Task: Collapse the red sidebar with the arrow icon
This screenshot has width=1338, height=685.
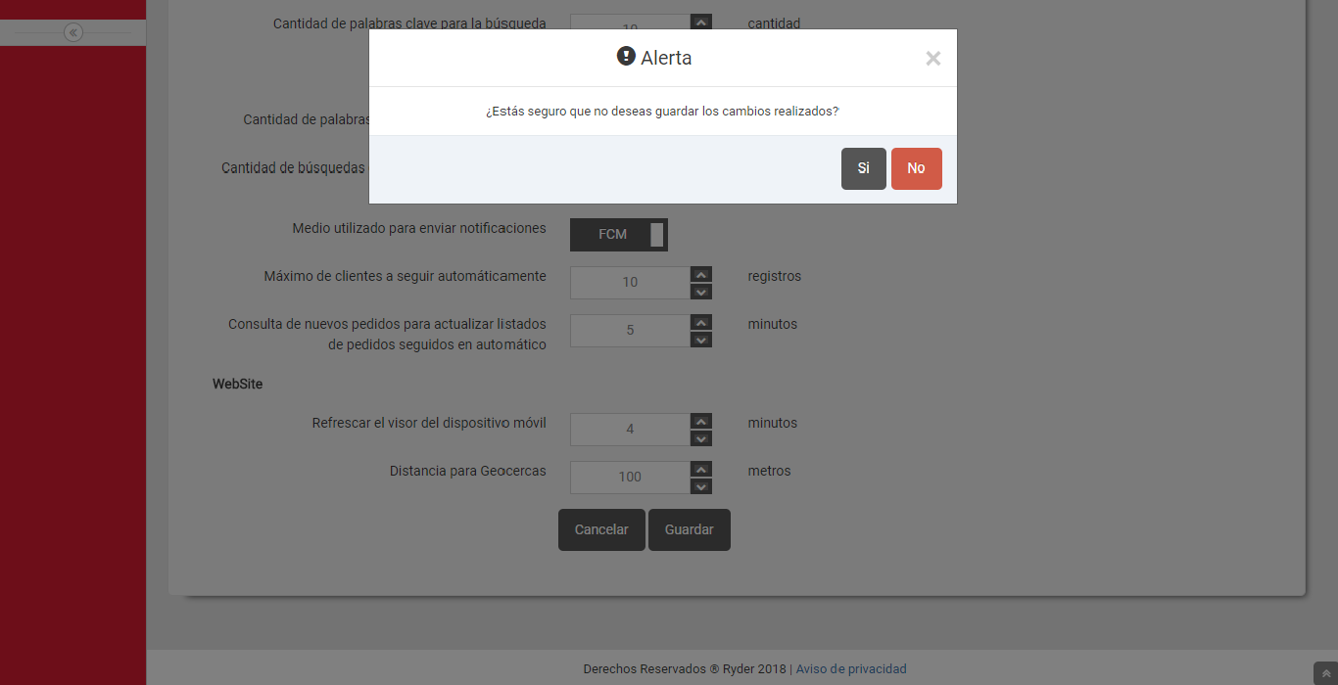Action: 73,32
